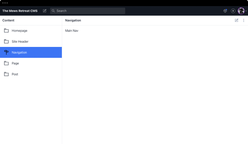Open the Post content type

coord(31,74)
